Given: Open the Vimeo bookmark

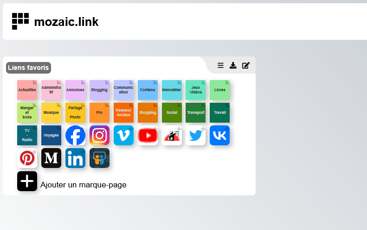Looking at the screenshot, I should (x=123, y=135).
